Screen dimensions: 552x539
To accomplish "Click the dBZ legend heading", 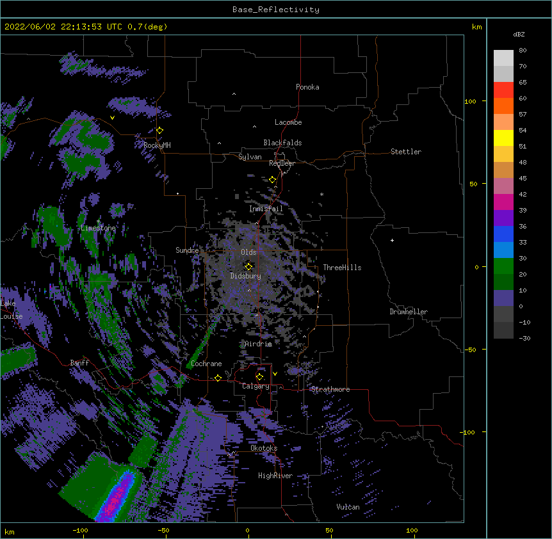I will click(519, 35).
